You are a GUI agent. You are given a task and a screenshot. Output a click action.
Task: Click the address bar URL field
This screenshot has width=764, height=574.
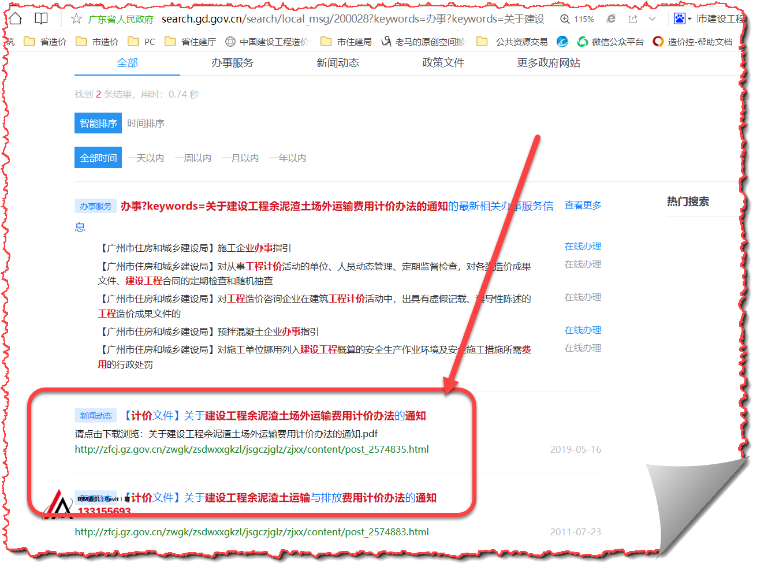352,19
